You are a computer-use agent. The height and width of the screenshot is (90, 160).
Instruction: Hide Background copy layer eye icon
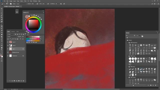tap(8, 52)
